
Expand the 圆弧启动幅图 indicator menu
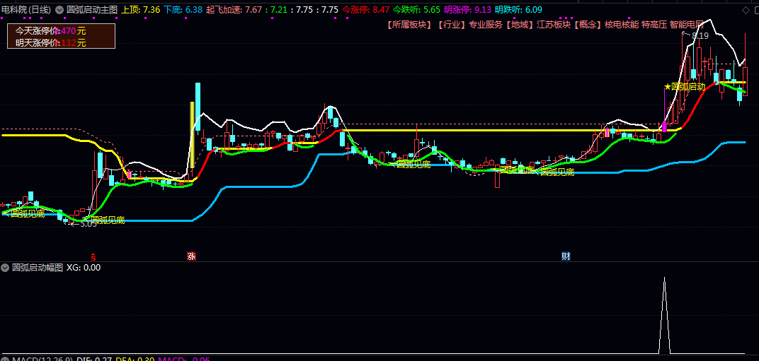(6, 268)
